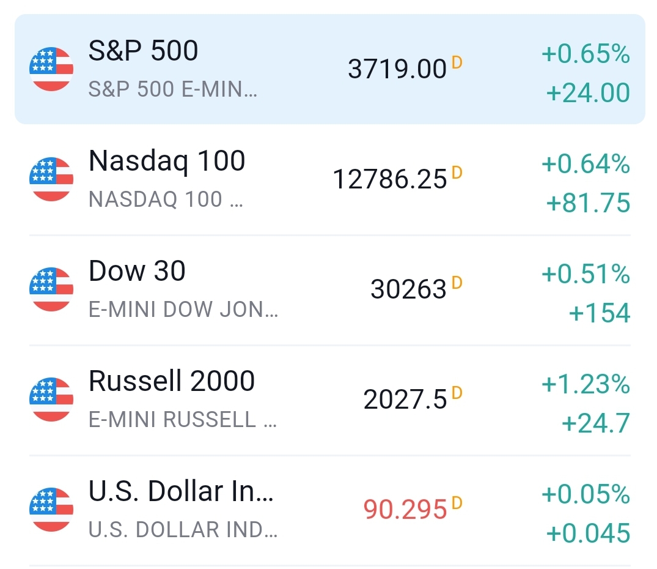Tap the Dow 30 US flag icon
Screen dimensions: 657x569
[x=51, y=289]
